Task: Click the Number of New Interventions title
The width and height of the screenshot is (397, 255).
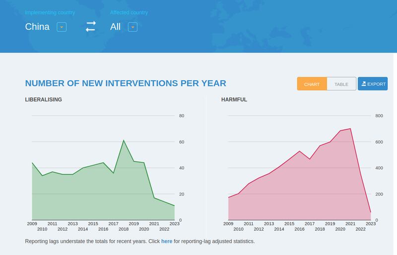Action: 125,83
